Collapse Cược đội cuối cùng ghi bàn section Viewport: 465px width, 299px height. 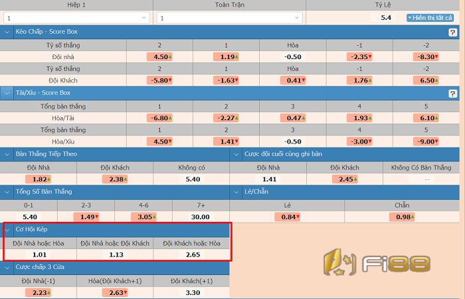(x=236, y=154)
